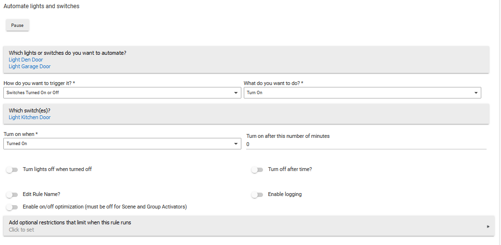Click the 'Turn on when' dropdown arrow icon
Image resolution: width=501 pixels, height=245 pixels.
coord(236,144)
